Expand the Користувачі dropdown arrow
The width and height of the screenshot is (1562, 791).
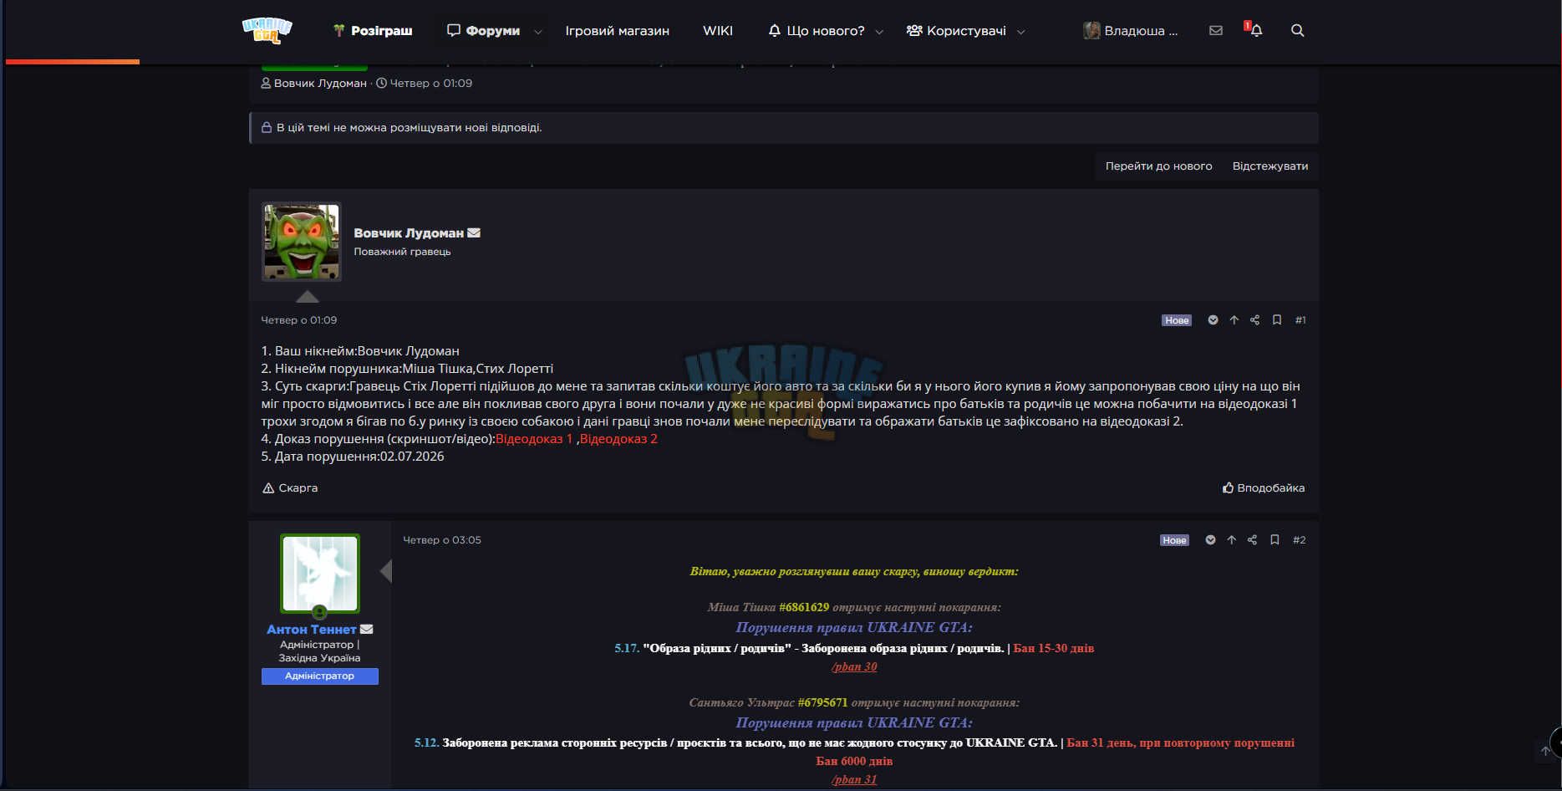click(1020, 32)
